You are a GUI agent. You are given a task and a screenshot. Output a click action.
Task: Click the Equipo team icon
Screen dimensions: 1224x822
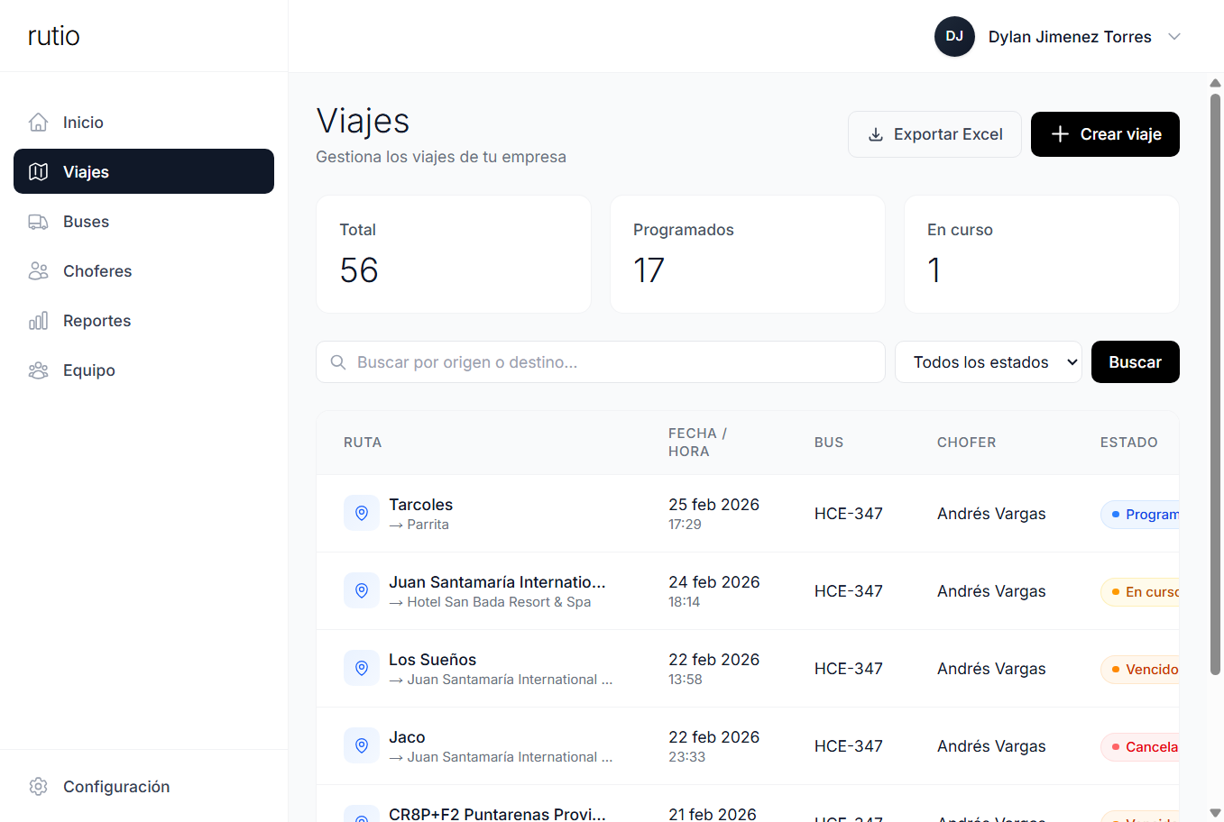(x=38, y=370)
